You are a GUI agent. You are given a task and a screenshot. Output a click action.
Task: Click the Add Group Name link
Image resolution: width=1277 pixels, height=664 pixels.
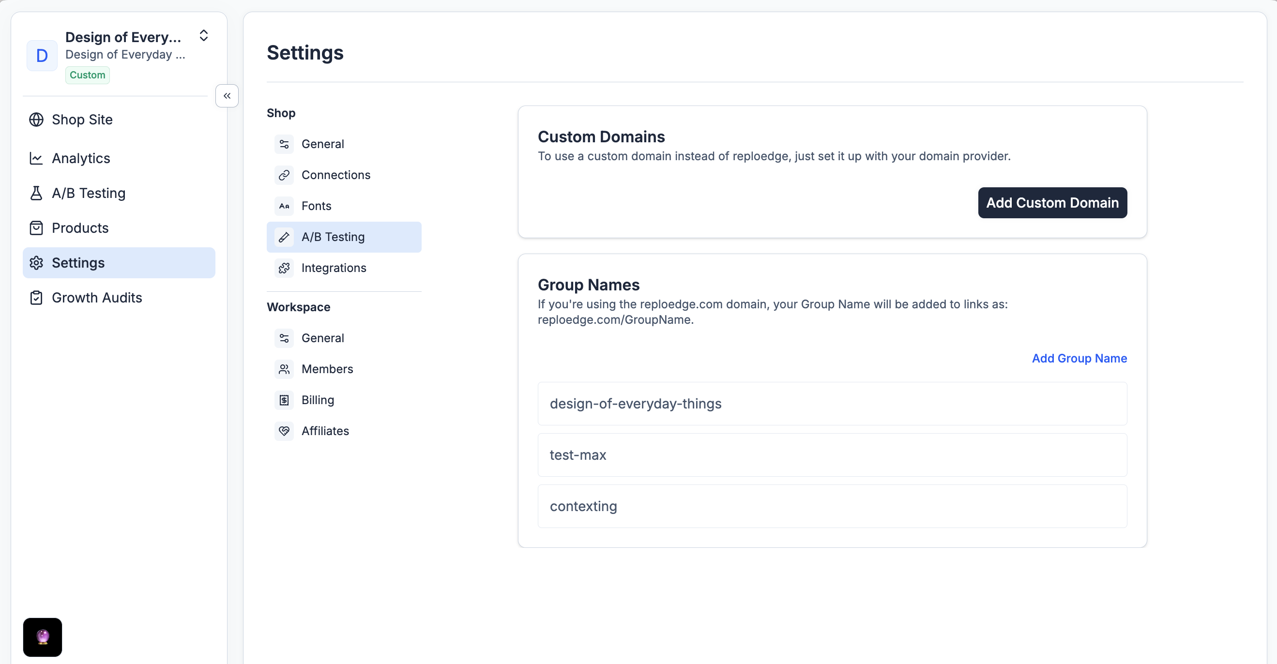(x=1079, y=358)
